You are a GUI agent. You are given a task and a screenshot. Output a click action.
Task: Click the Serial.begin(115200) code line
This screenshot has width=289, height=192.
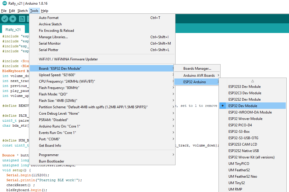[28, 175]
